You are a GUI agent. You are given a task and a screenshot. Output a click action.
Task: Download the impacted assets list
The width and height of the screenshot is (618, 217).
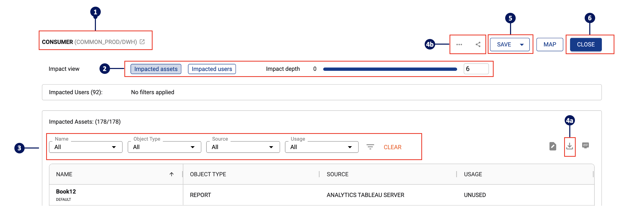point(570,146)
